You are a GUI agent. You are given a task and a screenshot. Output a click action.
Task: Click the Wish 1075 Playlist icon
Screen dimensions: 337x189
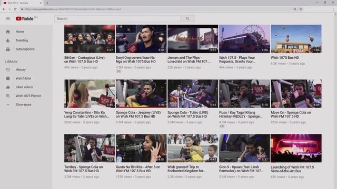[8, 96]
